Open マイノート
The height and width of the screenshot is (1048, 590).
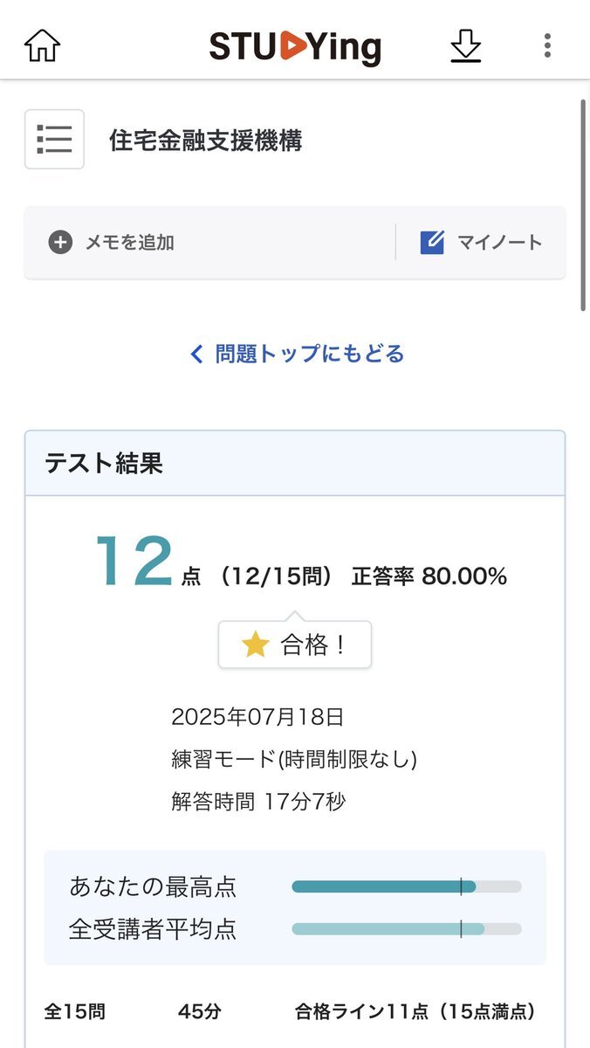click(x=481, y=242)
